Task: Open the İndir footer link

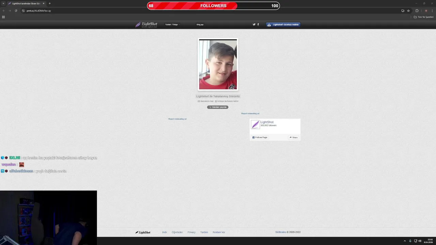Action: point(165,232)
